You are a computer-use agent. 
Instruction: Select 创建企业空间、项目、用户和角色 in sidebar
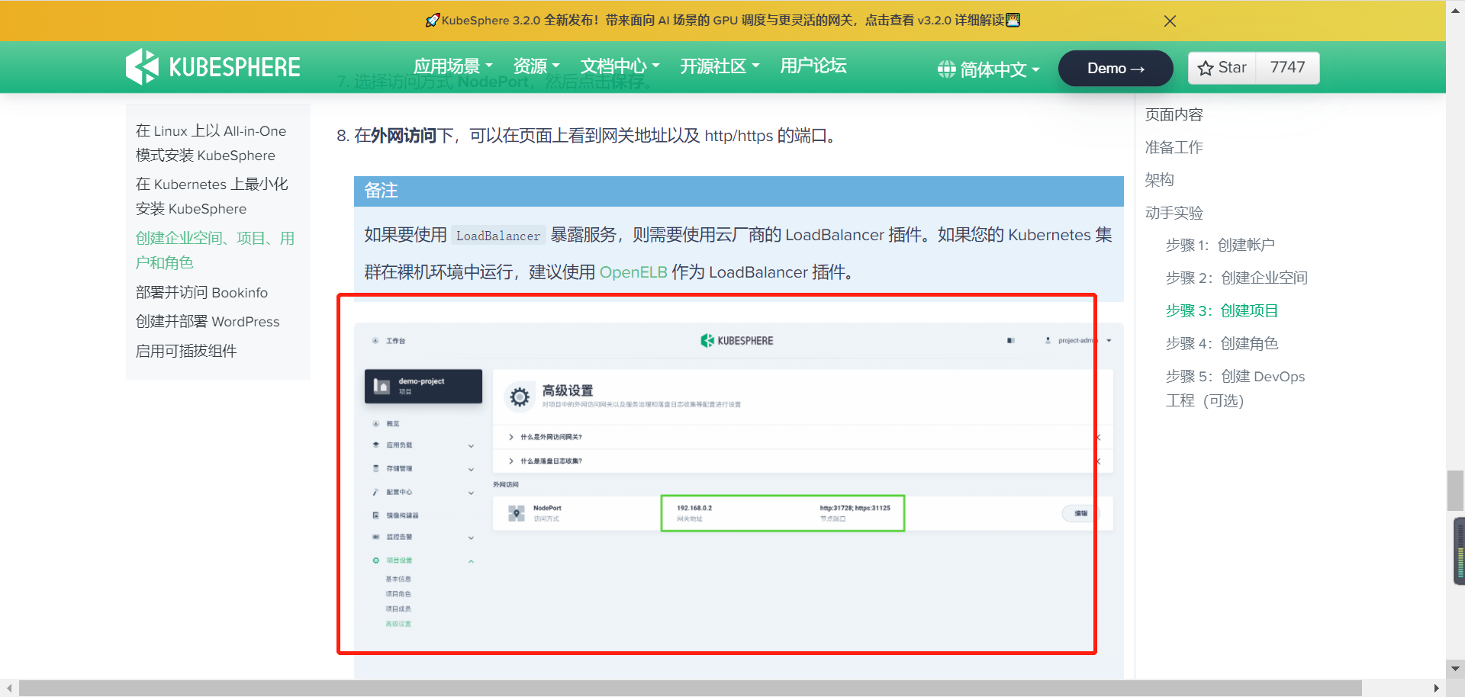215,250
